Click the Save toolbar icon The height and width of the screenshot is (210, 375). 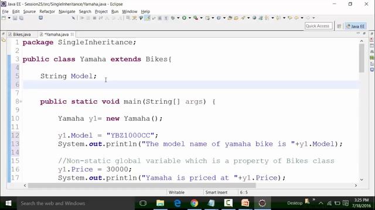pyautogui.click(x=15, y=18)
